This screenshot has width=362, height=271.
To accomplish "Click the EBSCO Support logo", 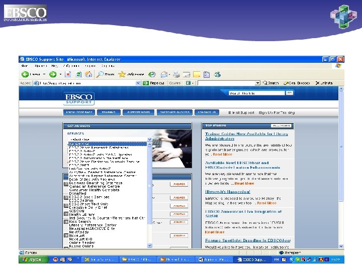I will pyautogui.click(x=79, y=99).
